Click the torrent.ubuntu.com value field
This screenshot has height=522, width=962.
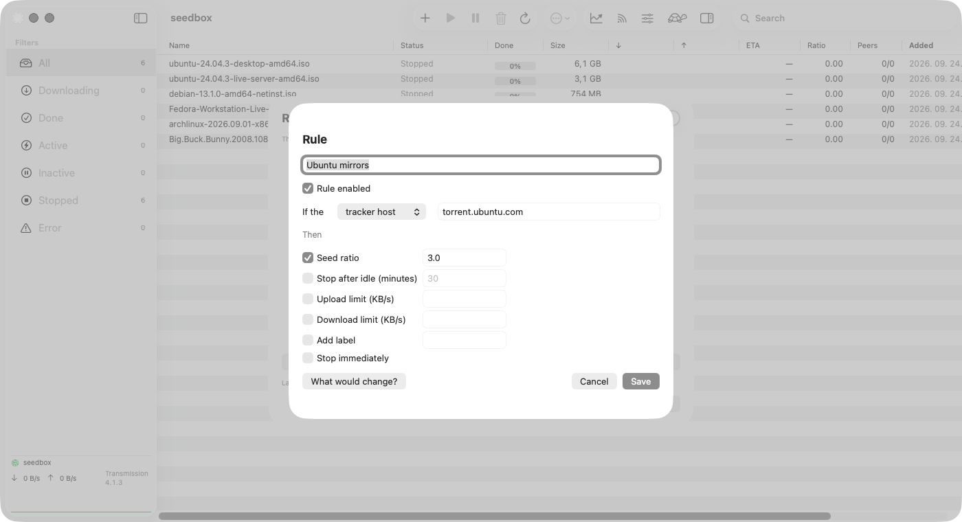[x=549, y=212]
